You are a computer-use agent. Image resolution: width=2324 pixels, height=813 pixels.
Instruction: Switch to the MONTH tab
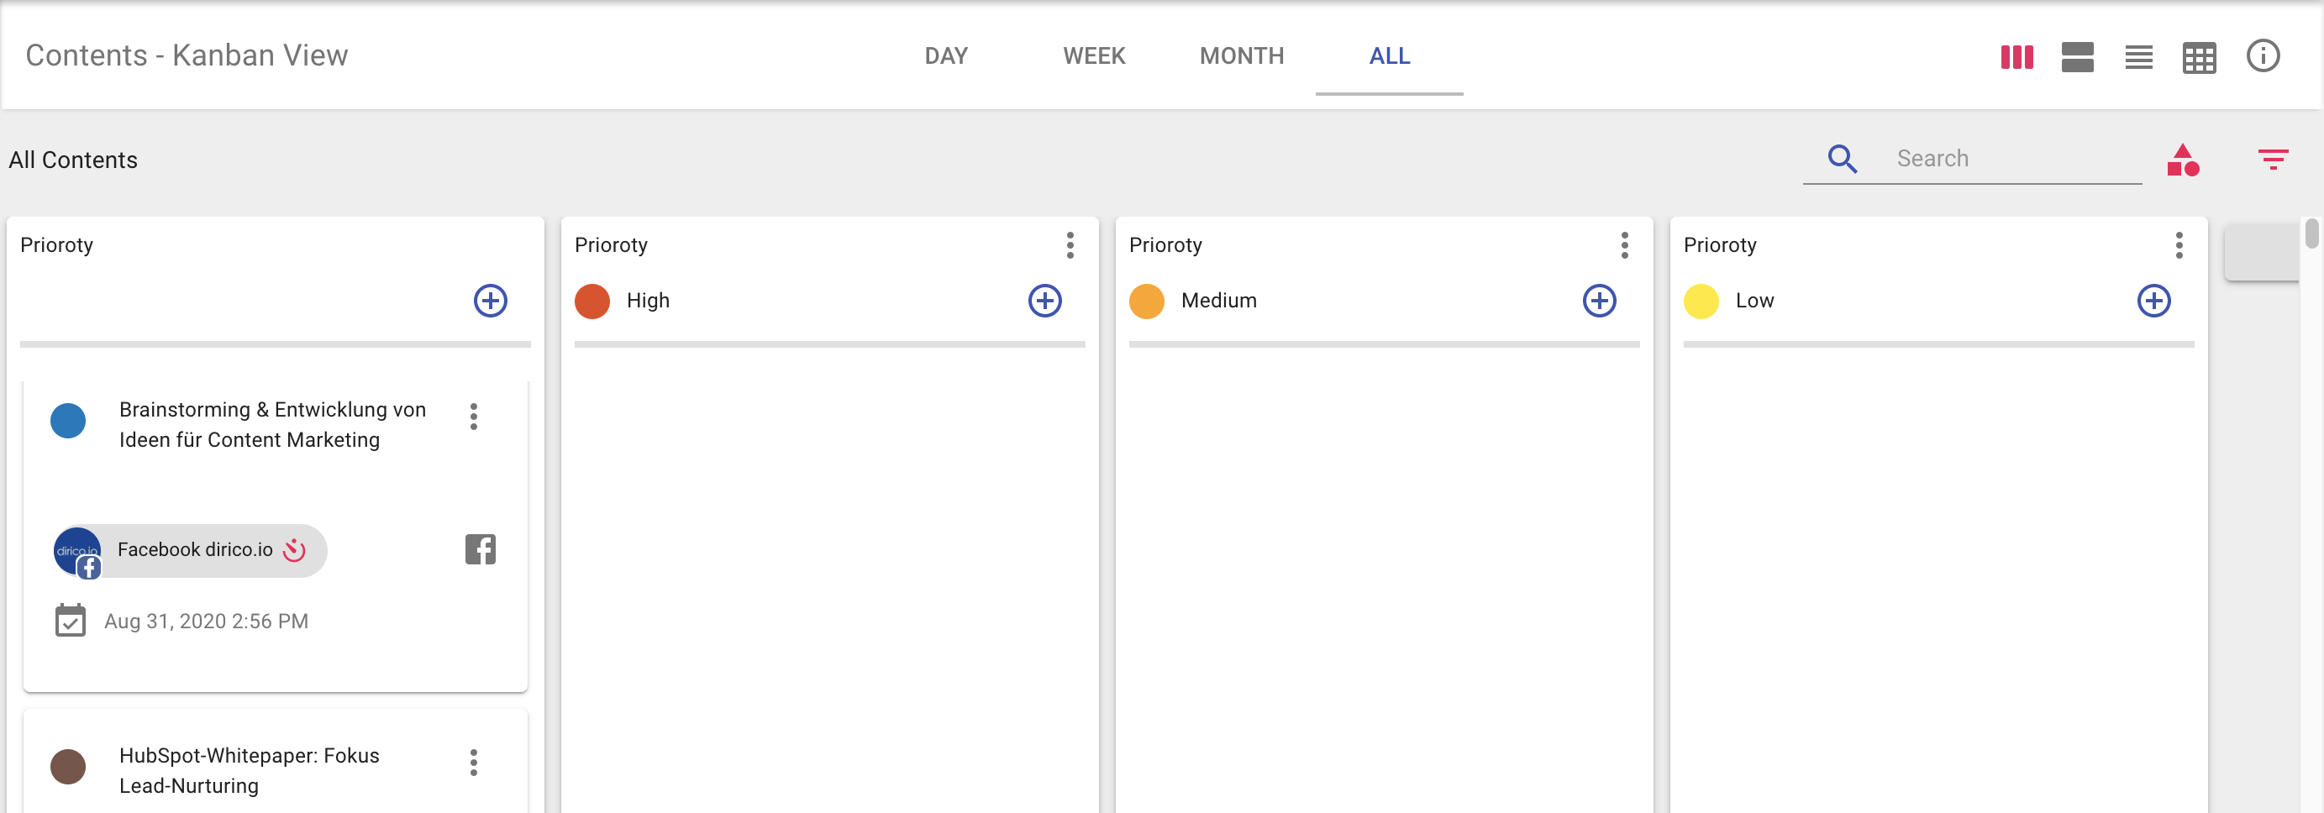1241,56
